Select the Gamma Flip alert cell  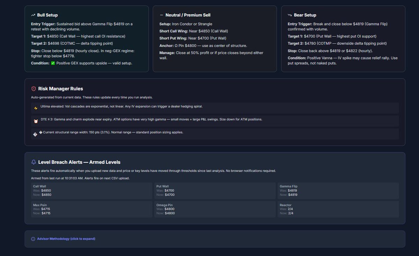click(338, 190)
